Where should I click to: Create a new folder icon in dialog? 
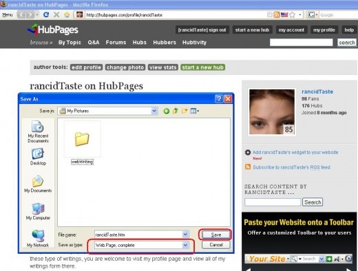coord(185,111)
